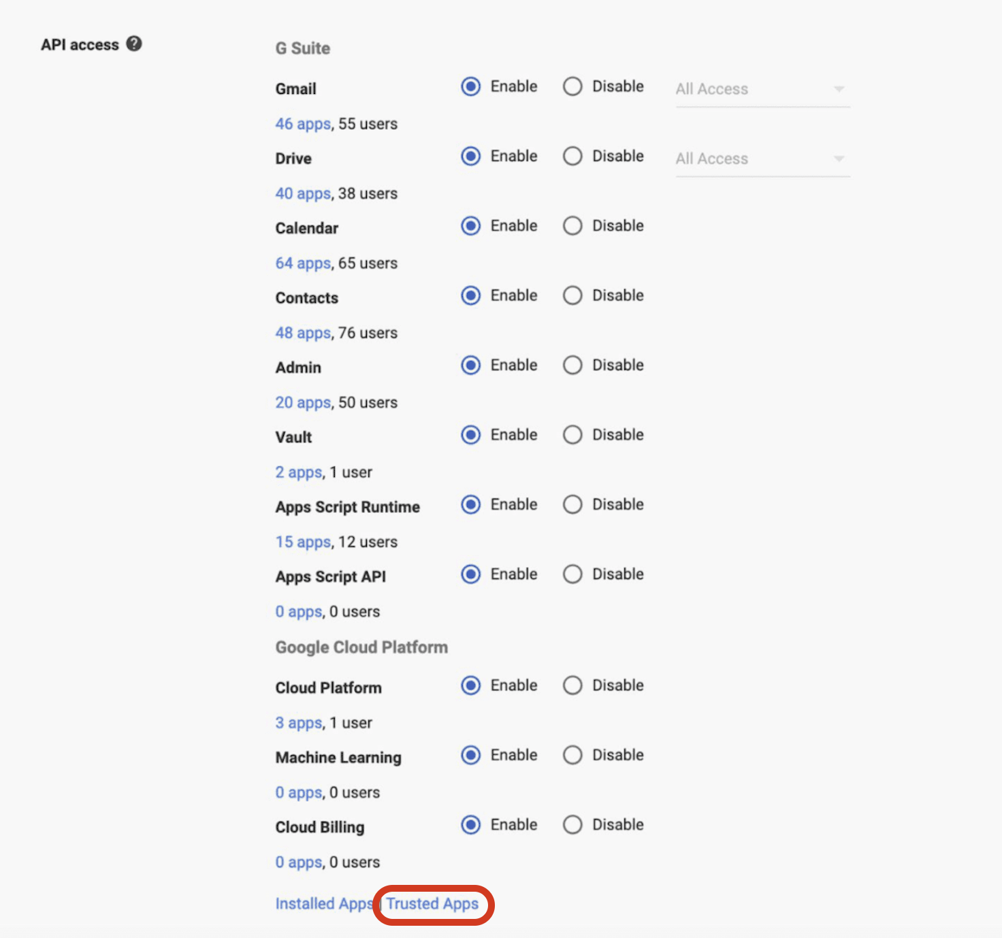Click the Cloud Platform service label
The image size is (1002, 938).
[x=329, y=688]
